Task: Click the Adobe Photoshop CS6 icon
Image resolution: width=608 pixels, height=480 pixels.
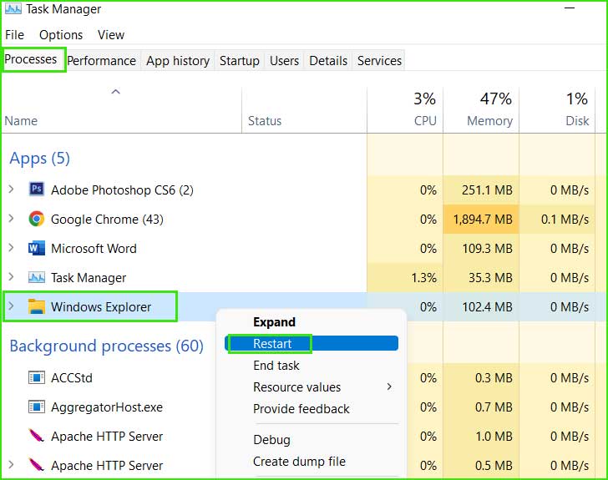Action: point(37,189)
